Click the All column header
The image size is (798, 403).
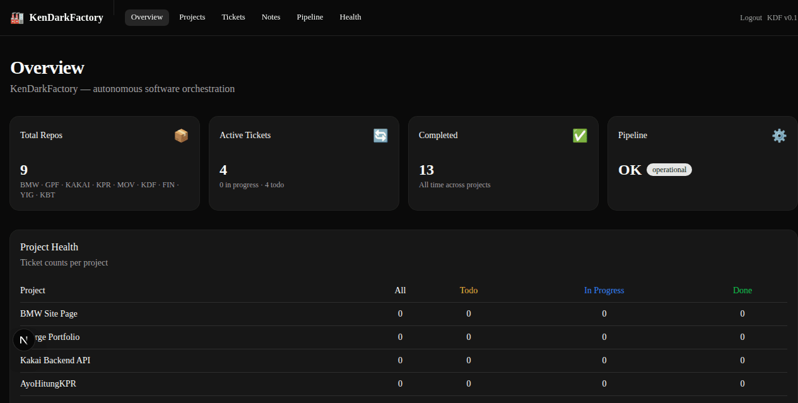(400, 290)
